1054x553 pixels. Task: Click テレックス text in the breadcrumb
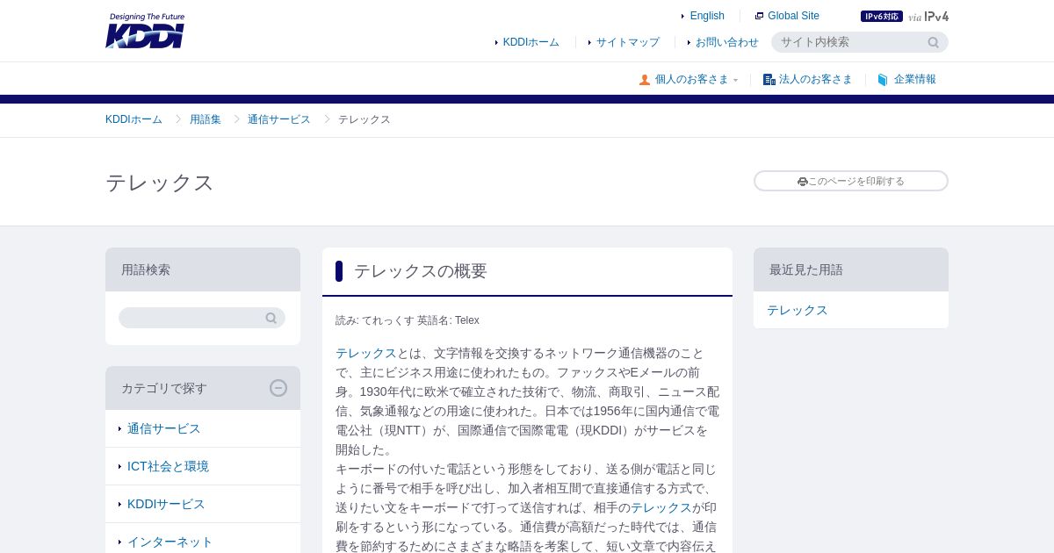pos(364,119)
